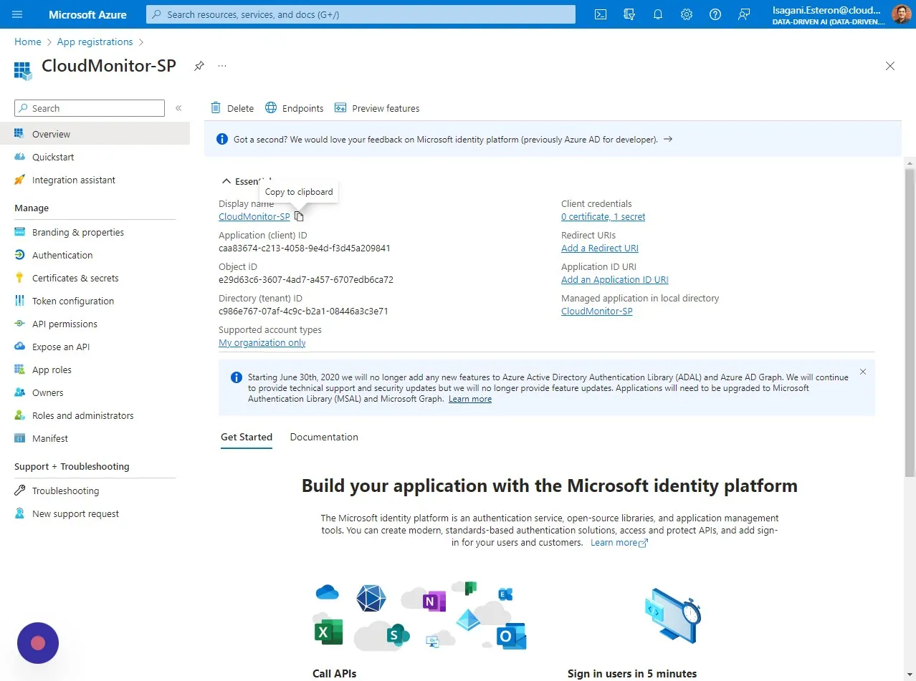Copy display name to clipboard
The height and width of the screenshot is (681, 916).
tap(300, 217)
